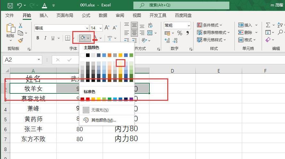Screen dimensions: 285x159
Task: Click the search box 搜索(Alt+Q)
Action: (x=181, y=5)
